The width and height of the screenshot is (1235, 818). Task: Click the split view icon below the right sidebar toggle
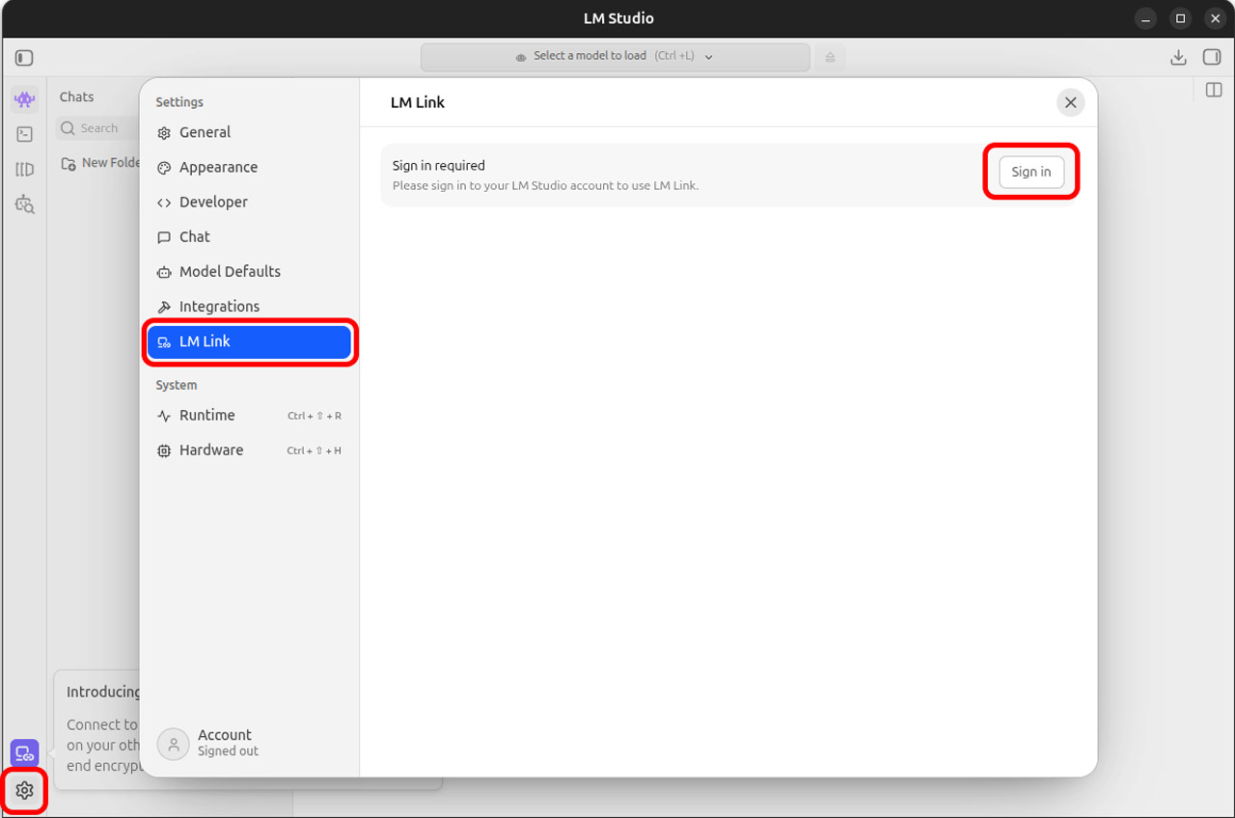click(1214, 91)
